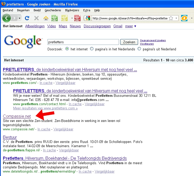Focus the search box containing 'pretletters'
The width and height of the screenshot is (194, 176).
[x=83, y=42]
